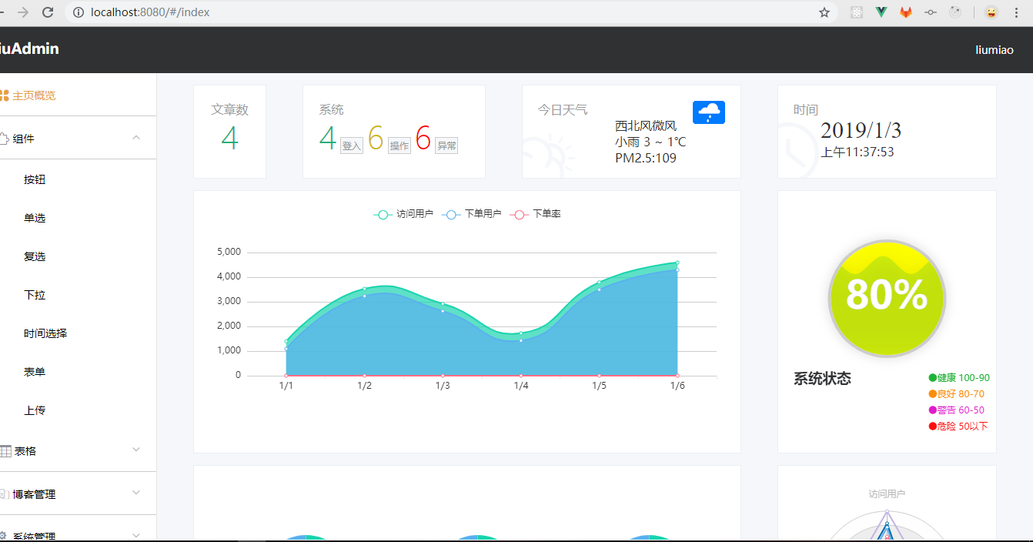This screenshot has height=542, width=1033.
Task: Click the site info icon in address bar
Action: point(78,12)
